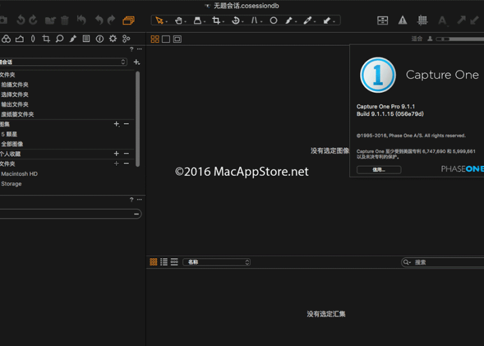Select the Pan hand tool
484x346 pixels.
tap(177, 21)
